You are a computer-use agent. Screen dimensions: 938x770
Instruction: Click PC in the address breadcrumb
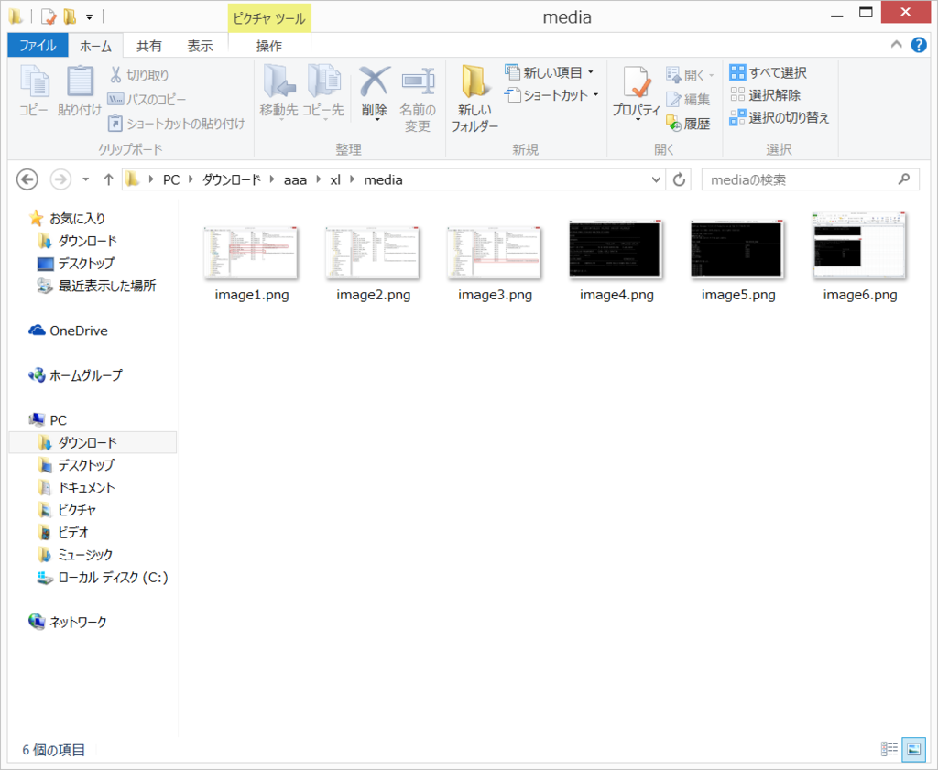coord(171,179)
